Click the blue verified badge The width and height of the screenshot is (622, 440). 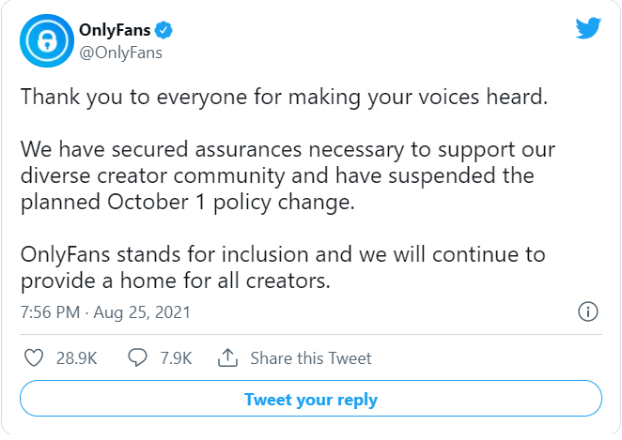(x=163, y=31)
